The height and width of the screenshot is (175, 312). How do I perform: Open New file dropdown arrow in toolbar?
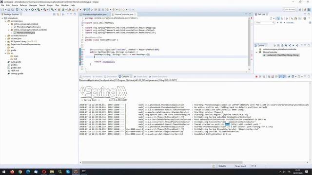pyautogui.click(x=5, y=10)
